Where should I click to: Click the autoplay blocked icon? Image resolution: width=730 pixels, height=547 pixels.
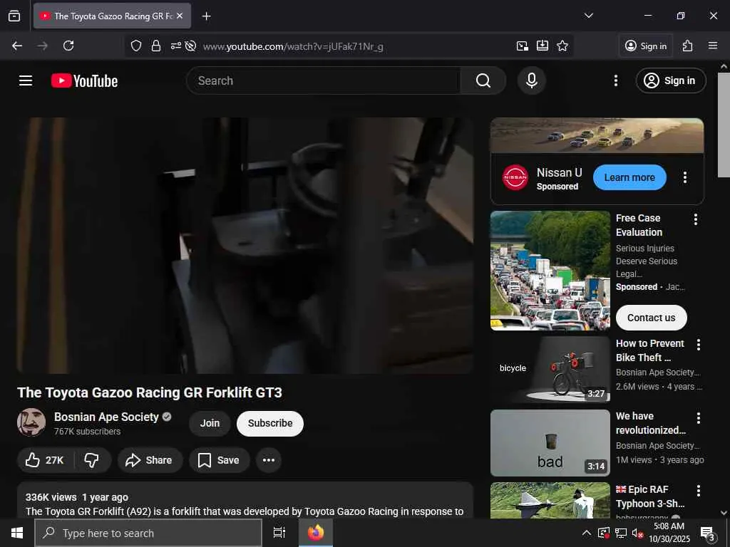190,46
